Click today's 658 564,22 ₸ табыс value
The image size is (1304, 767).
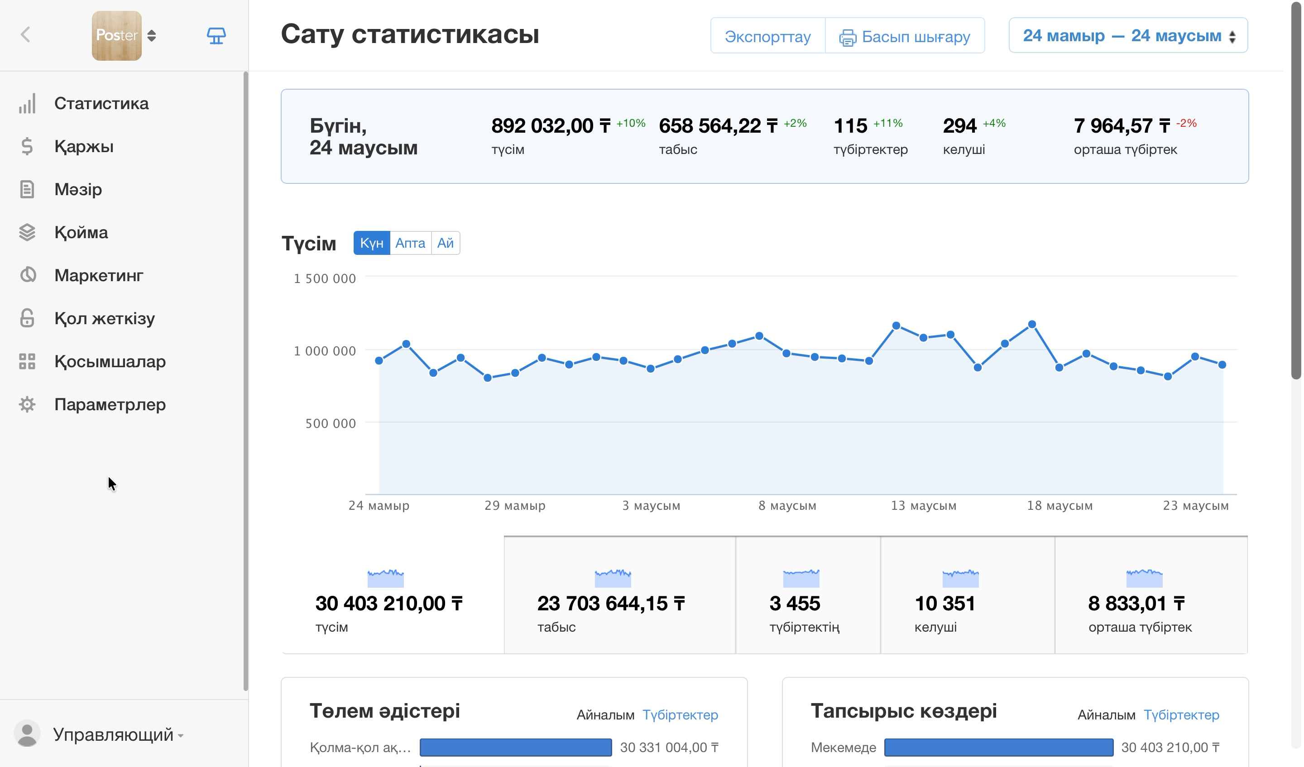click(x=719, y=126)
